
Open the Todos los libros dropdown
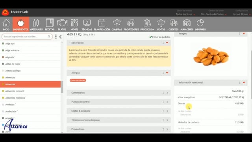pyautogui.click(x=185, y=14)
